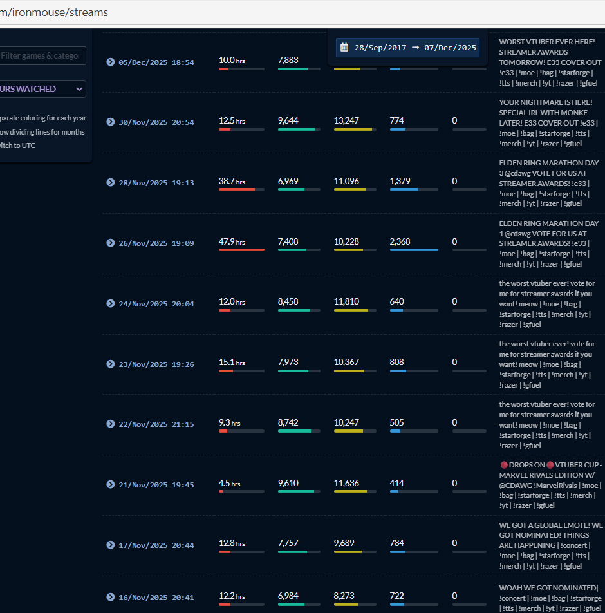Click the arrow icon beside 24/Nov/2025 20:04
The width and height of the screenshot is (605, 613).
pyautogui.click(x=111, y=303)
